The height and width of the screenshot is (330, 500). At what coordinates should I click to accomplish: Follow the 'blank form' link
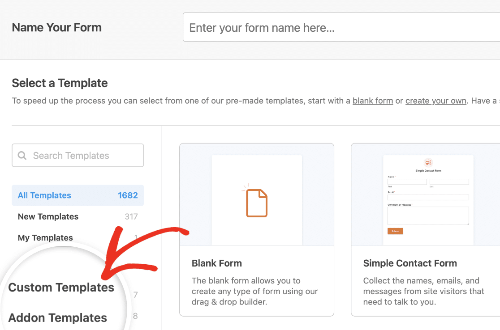373,101
